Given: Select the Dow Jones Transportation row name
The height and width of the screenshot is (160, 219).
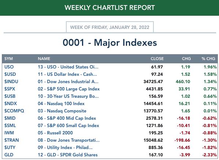Looking at the screenshot, I should pyautogui.click(x=69, y=140).
